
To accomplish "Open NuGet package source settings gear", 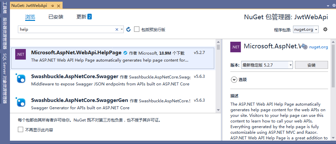I will 325,29.
